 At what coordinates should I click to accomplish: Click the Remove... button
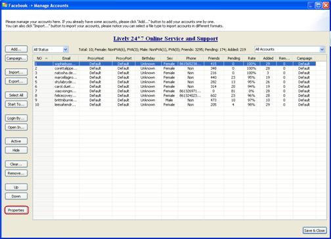pos(16,173)
